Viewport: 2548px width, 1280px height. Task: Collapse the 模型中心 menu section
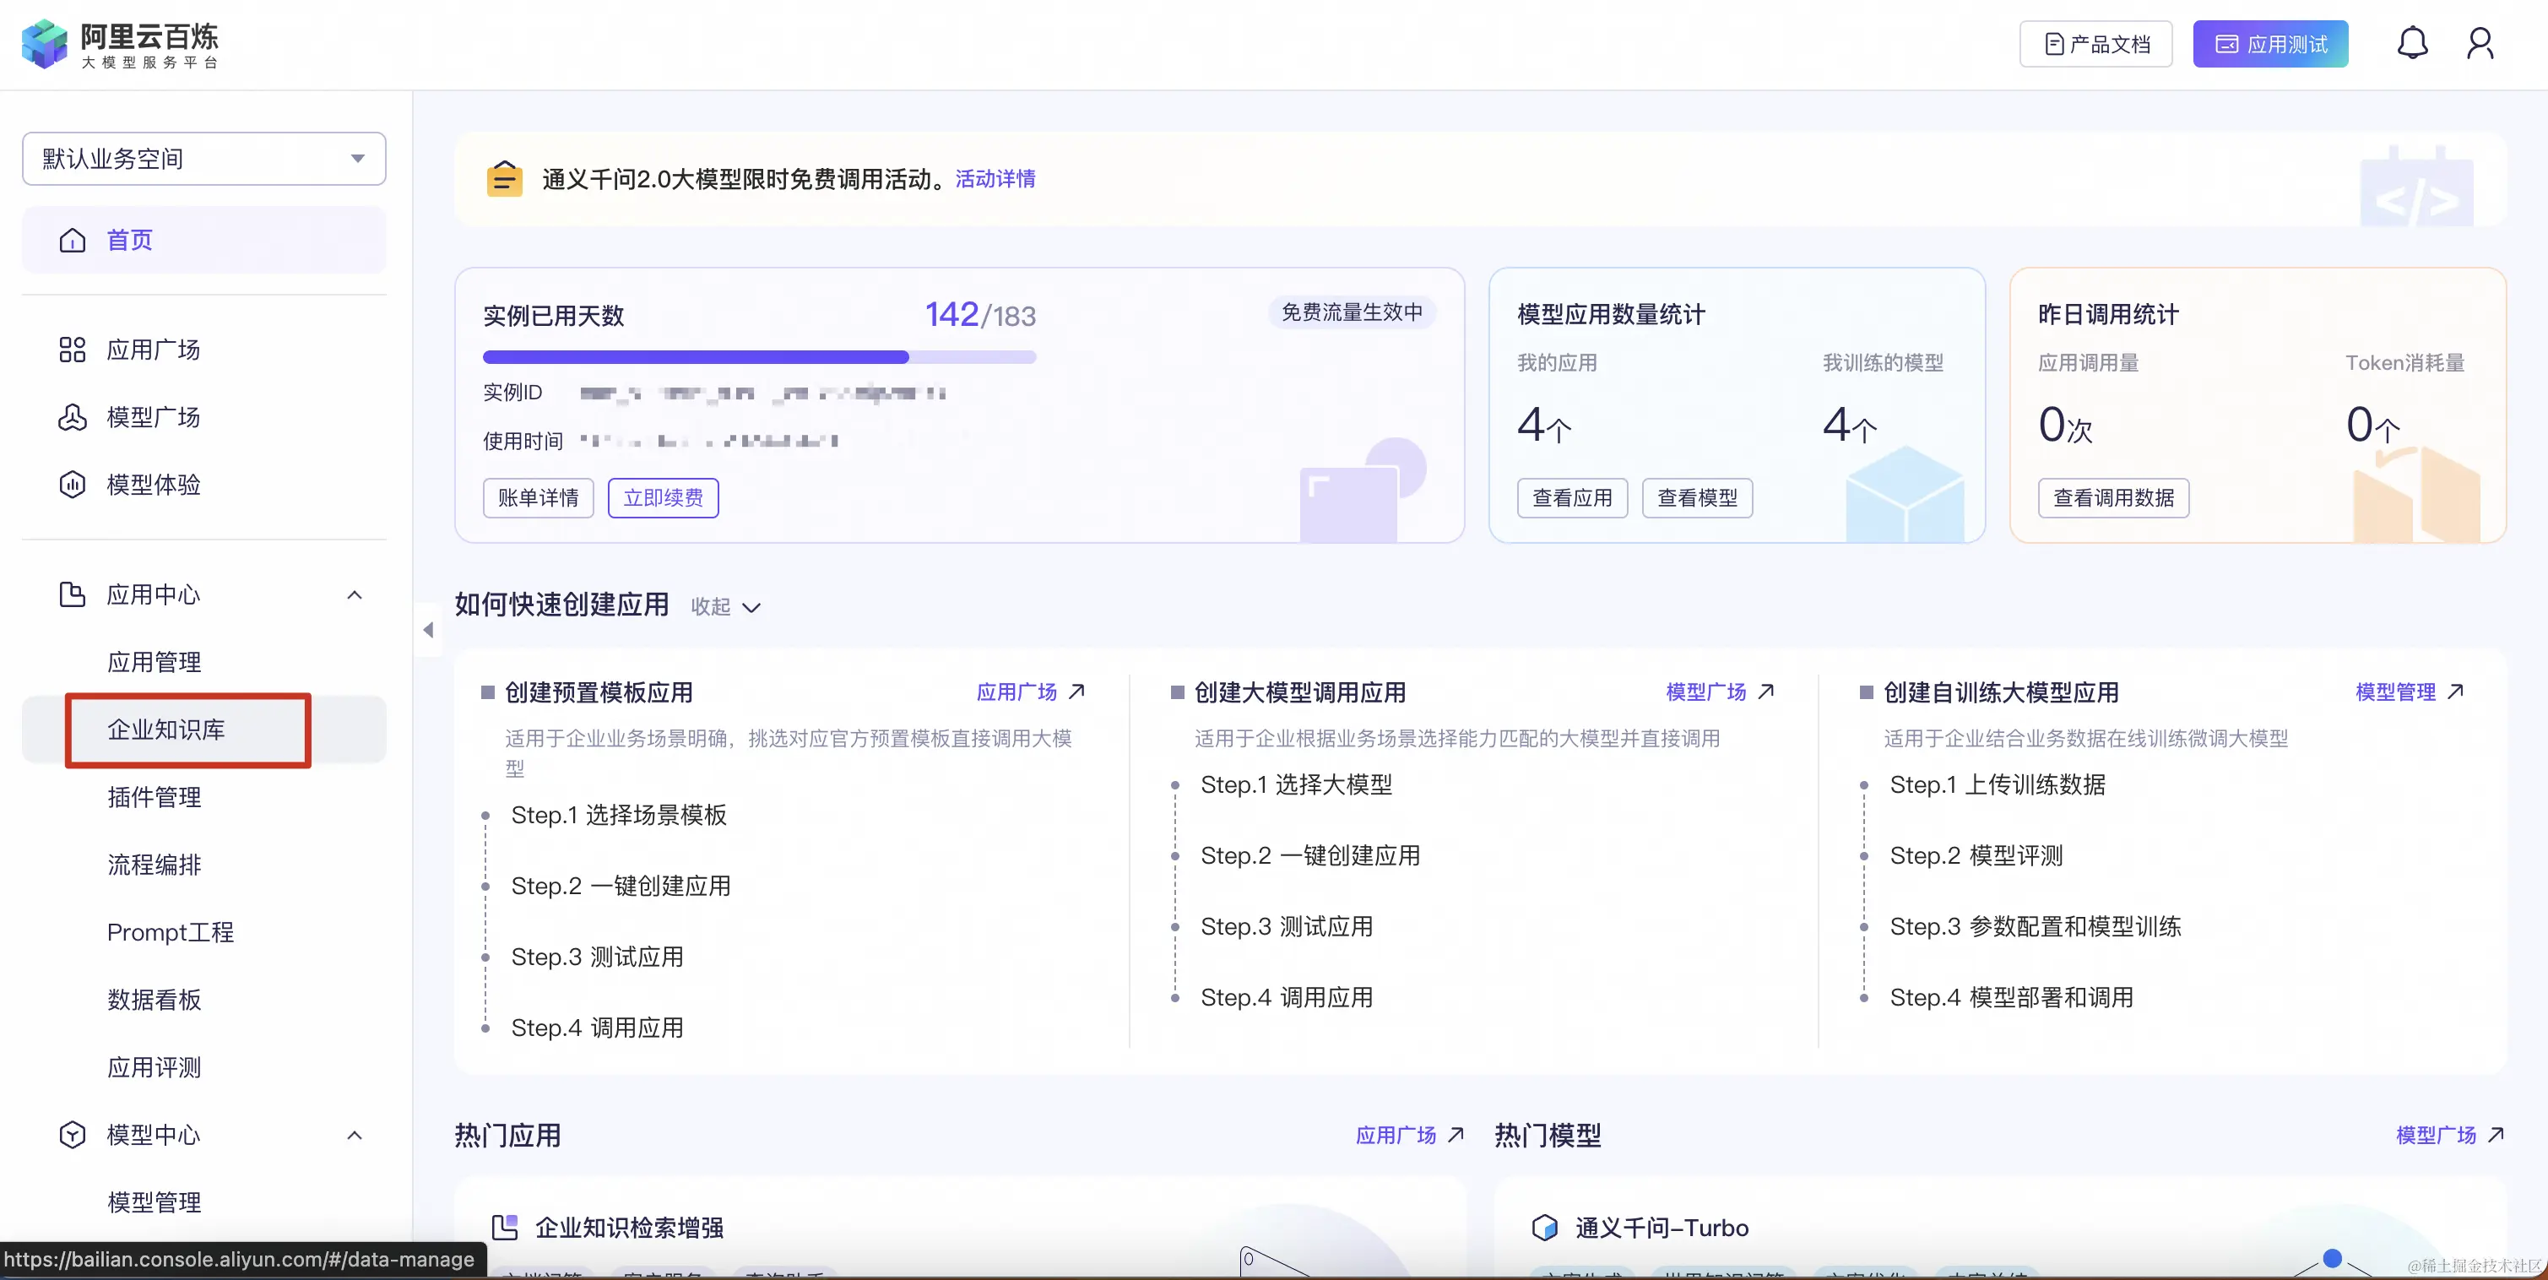[354, 1136]
